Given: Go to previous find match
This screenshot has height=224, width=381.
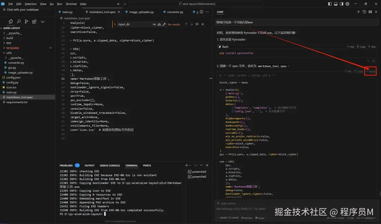Looking at the screenshot, I should pyautogui.click(x=186, y=24).
